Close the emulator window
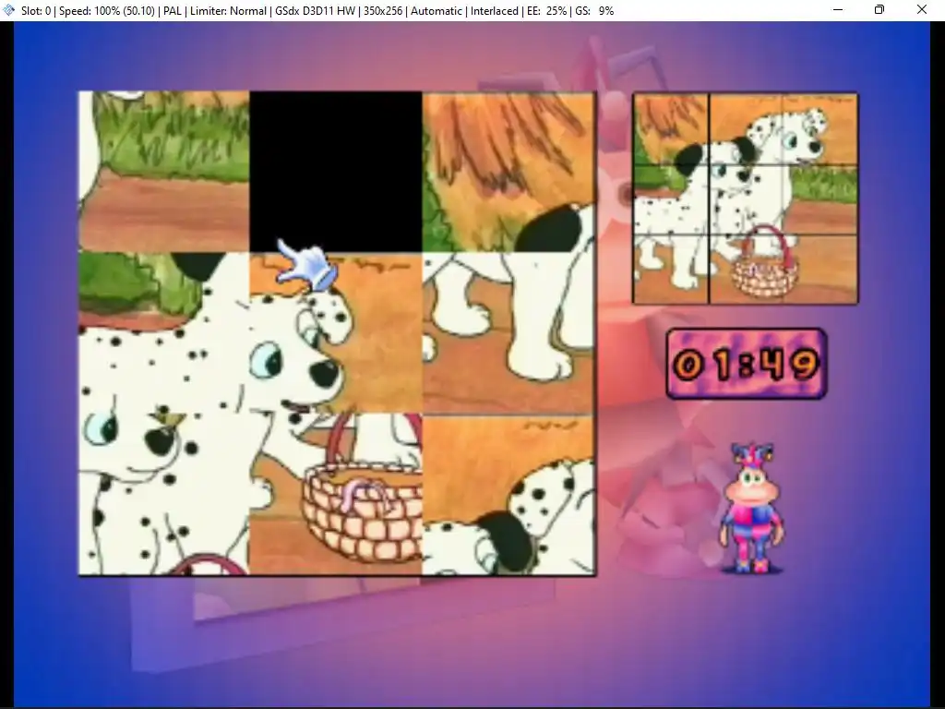Screen dimensions: 945x709 tap(922, 9)
